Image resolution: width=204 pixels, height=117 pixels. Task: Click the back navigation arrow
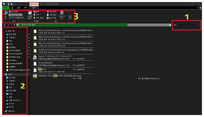coord(5,25)
